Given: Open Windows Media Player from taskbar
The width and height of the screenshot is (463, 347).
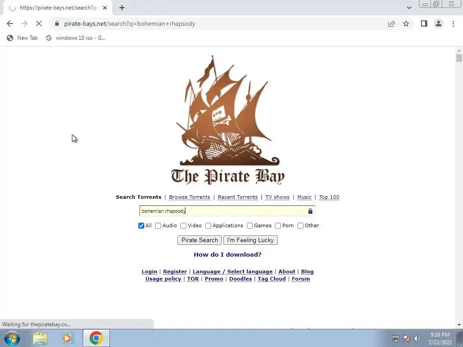Looking at the screenshot, I should (67, 338).
